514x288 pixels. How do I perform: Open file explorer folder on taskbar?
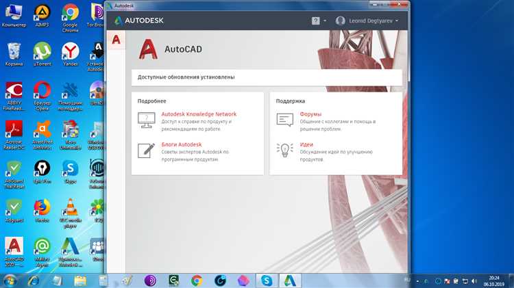(80, 280)
